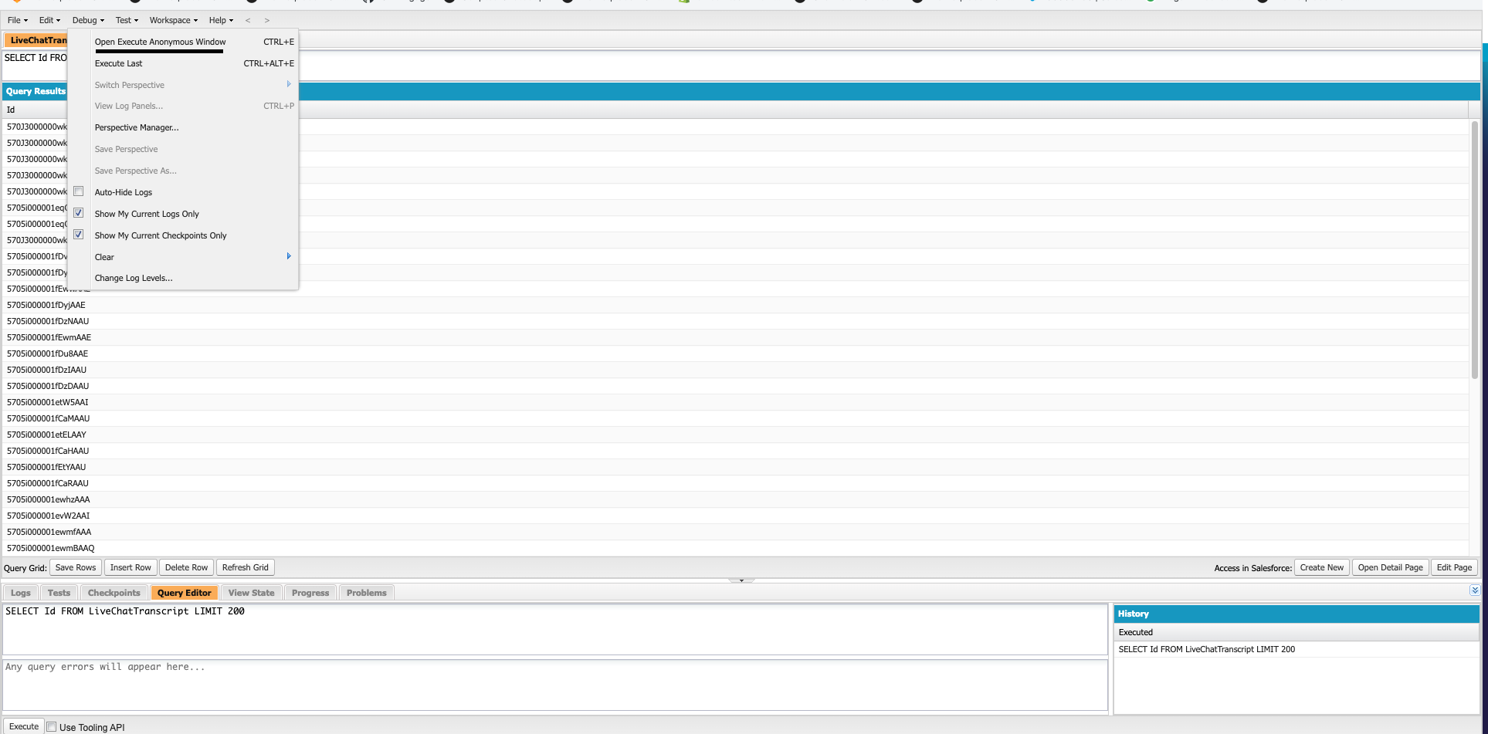Expand the Switch Perspective submenu

click(x=183, y=85)
